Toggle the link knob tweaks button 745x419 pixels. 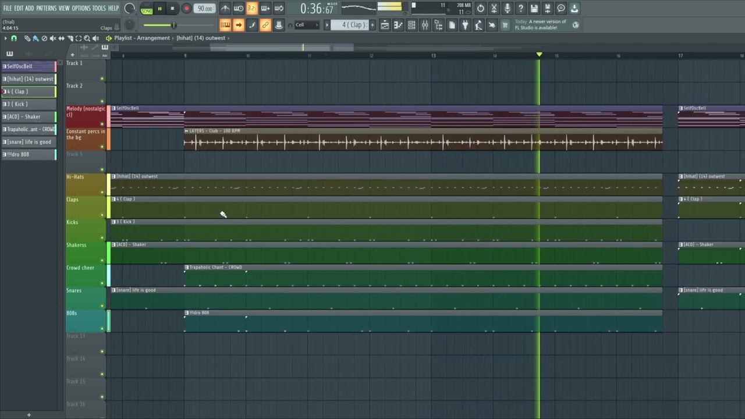[x=265, y=25]
